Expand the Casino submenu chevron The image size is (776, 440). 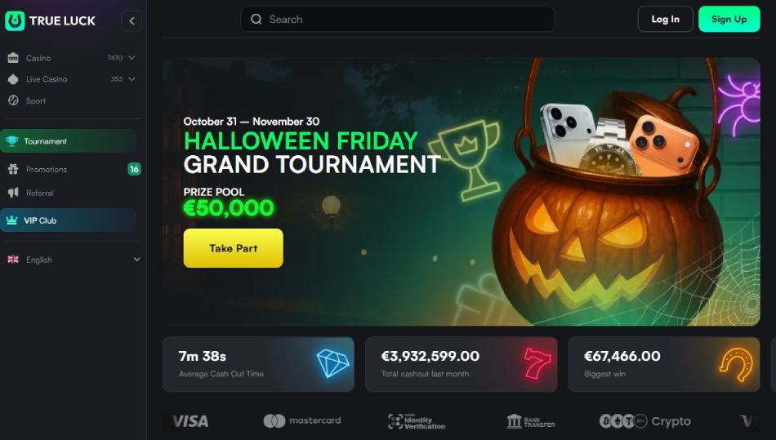coord(132,58)
